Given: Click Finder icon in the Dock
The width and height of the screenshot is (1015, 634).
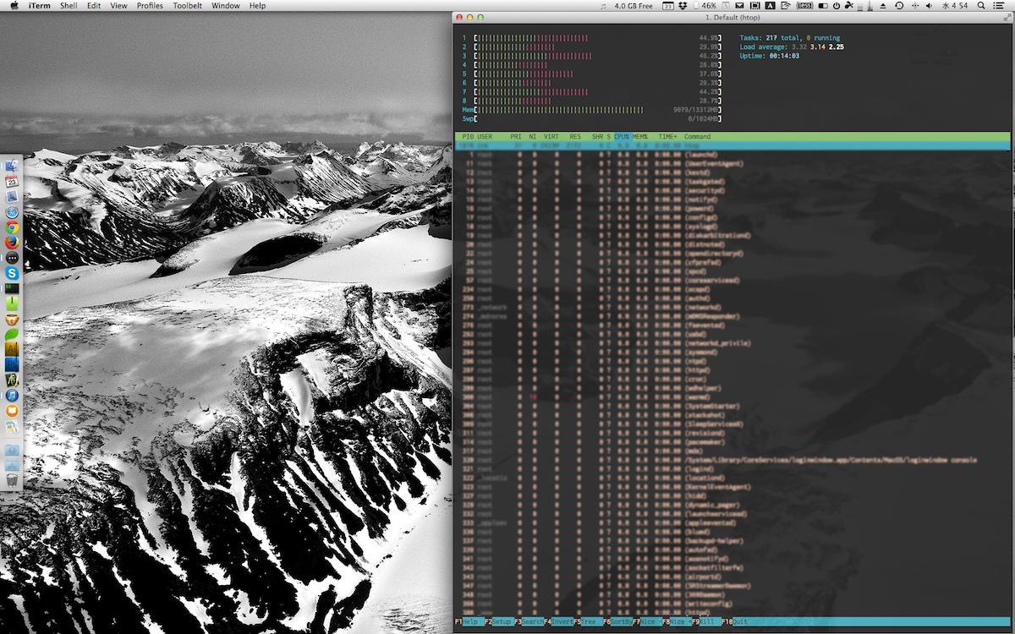Looking at the screenshot, I should coord(12,167).
